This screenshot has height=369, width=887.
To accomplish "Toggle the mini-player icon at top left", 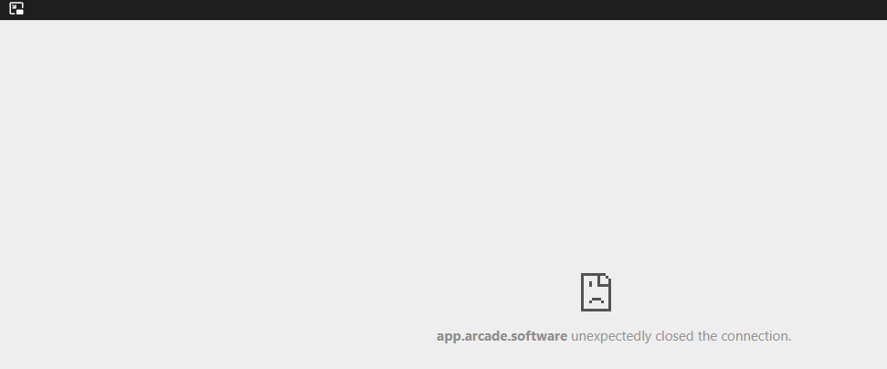I will pos(16,9).
